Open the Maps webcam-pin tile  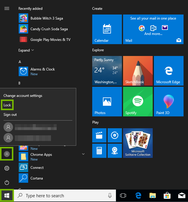115,151
